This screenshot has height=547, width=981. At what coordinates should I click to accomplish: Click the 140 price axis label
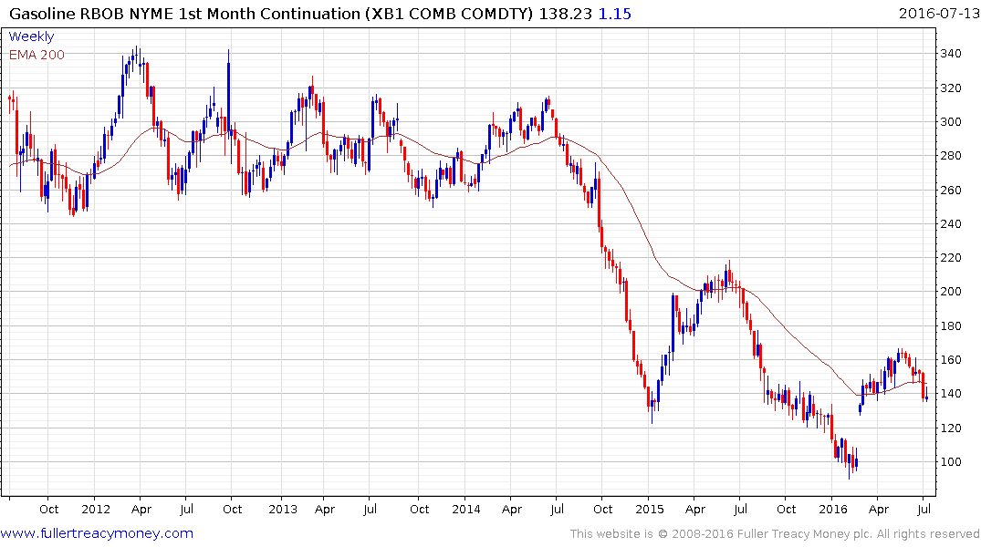pyautogui.click(x=951, y=393)
